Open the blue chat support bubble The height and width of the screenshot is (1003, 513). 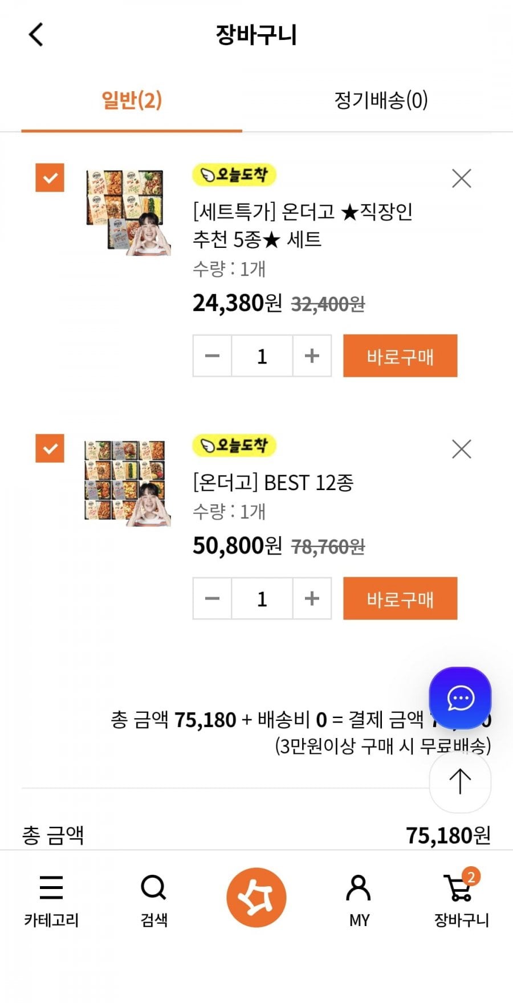click(460, 698)
